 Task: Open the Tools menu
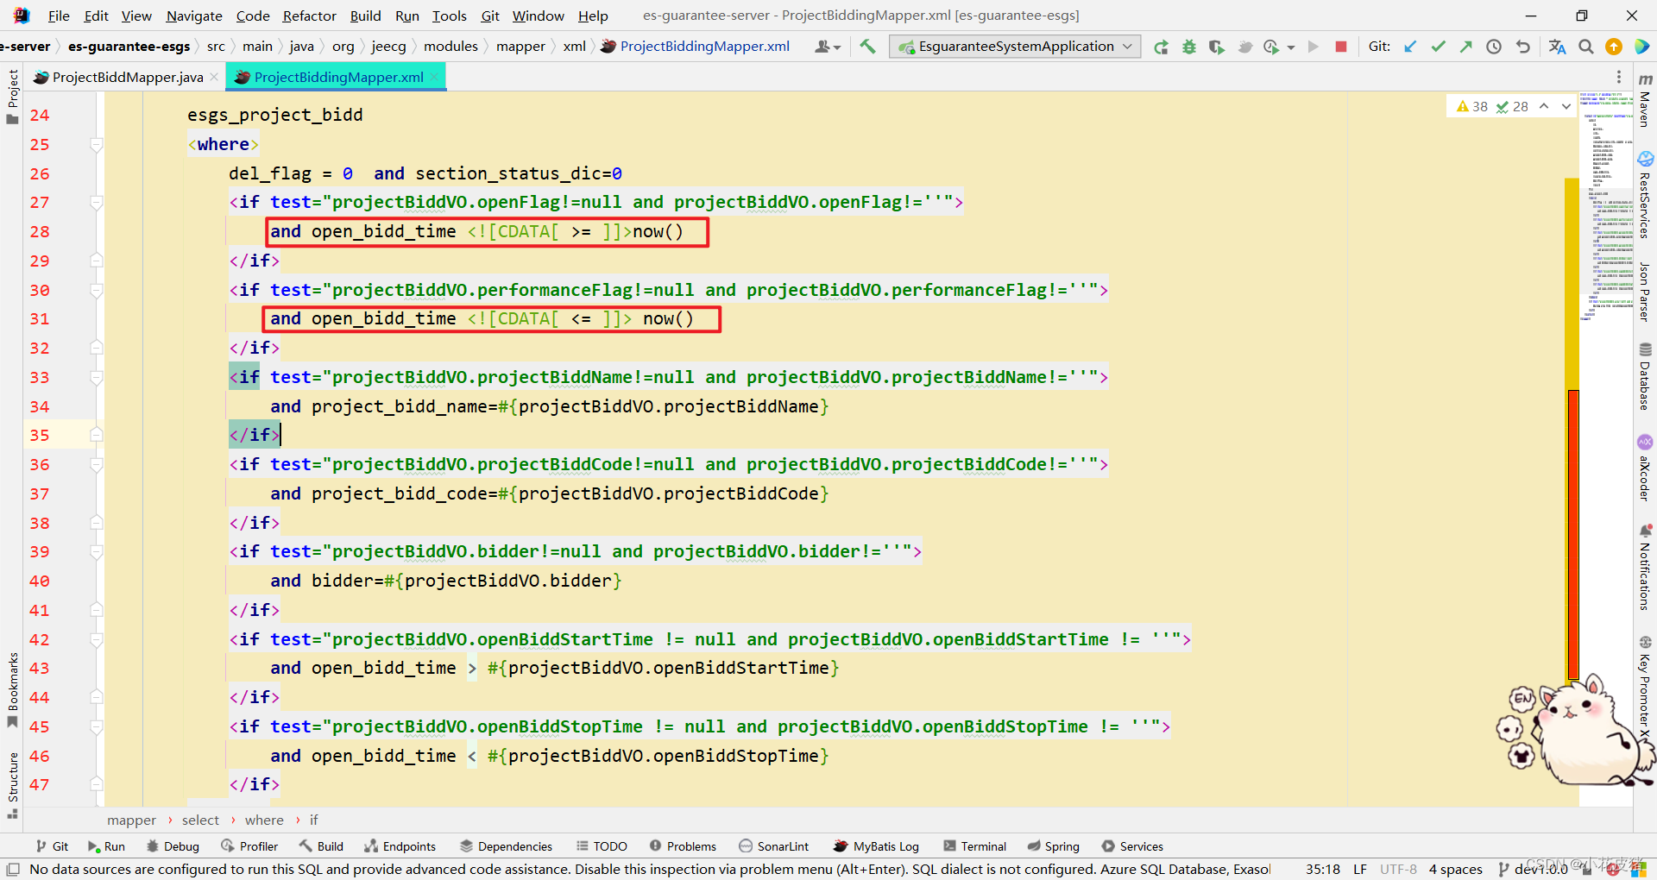pyautogui.click(x=449, y=16)
